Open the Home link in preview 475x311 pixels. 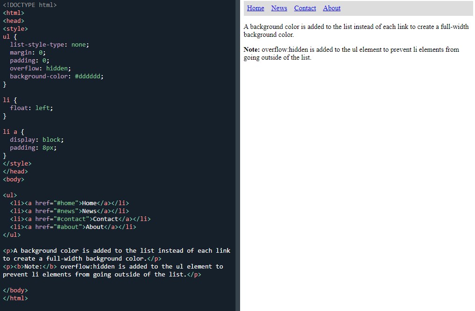point(255,8)
